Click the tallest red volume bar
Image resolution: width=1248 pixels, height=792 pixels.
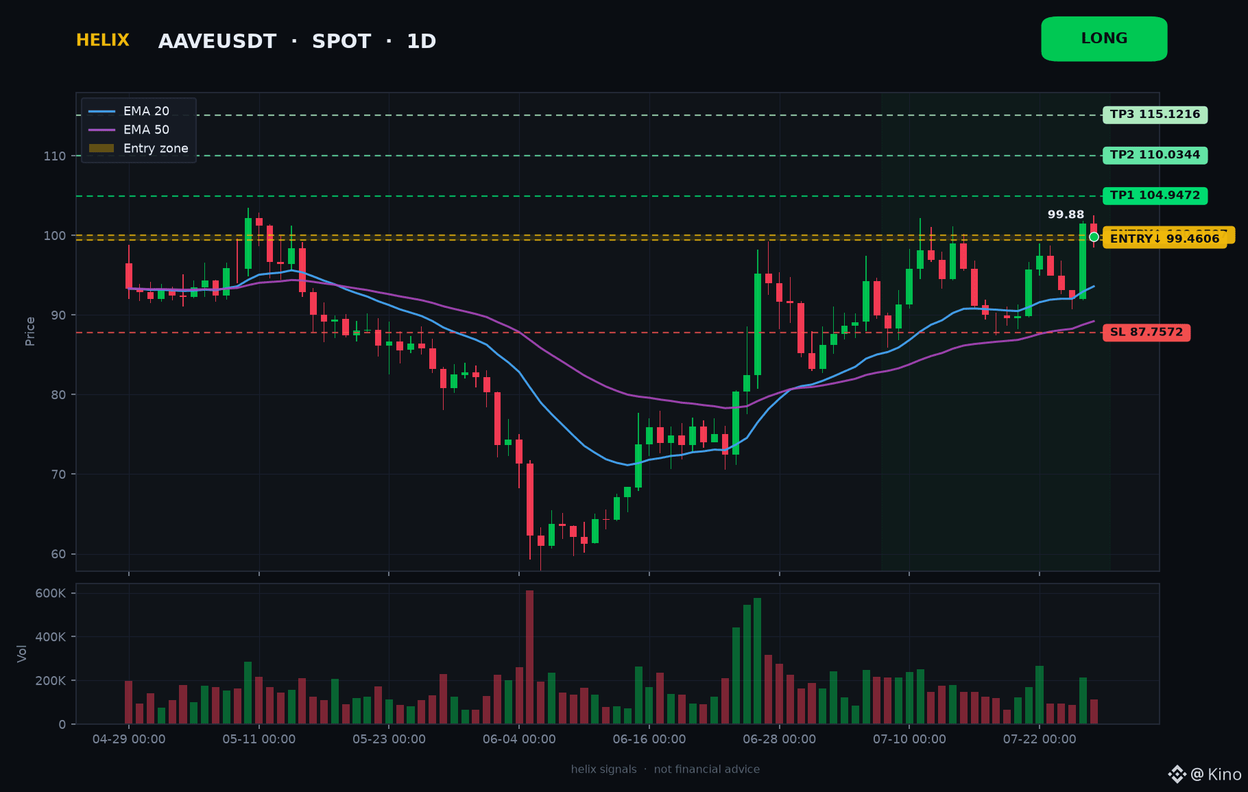pyautogui.click(x=529, y=657)
